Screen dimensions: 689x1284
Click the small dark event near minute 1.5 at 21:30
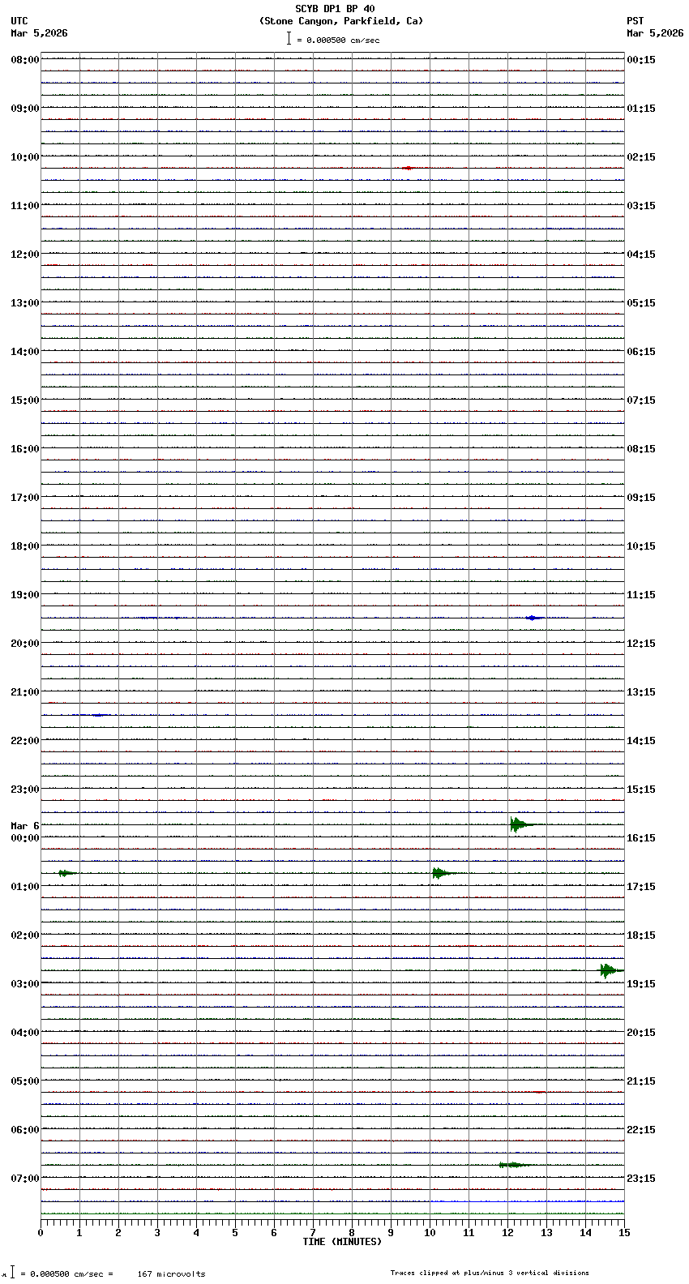[x=98, y=715]
